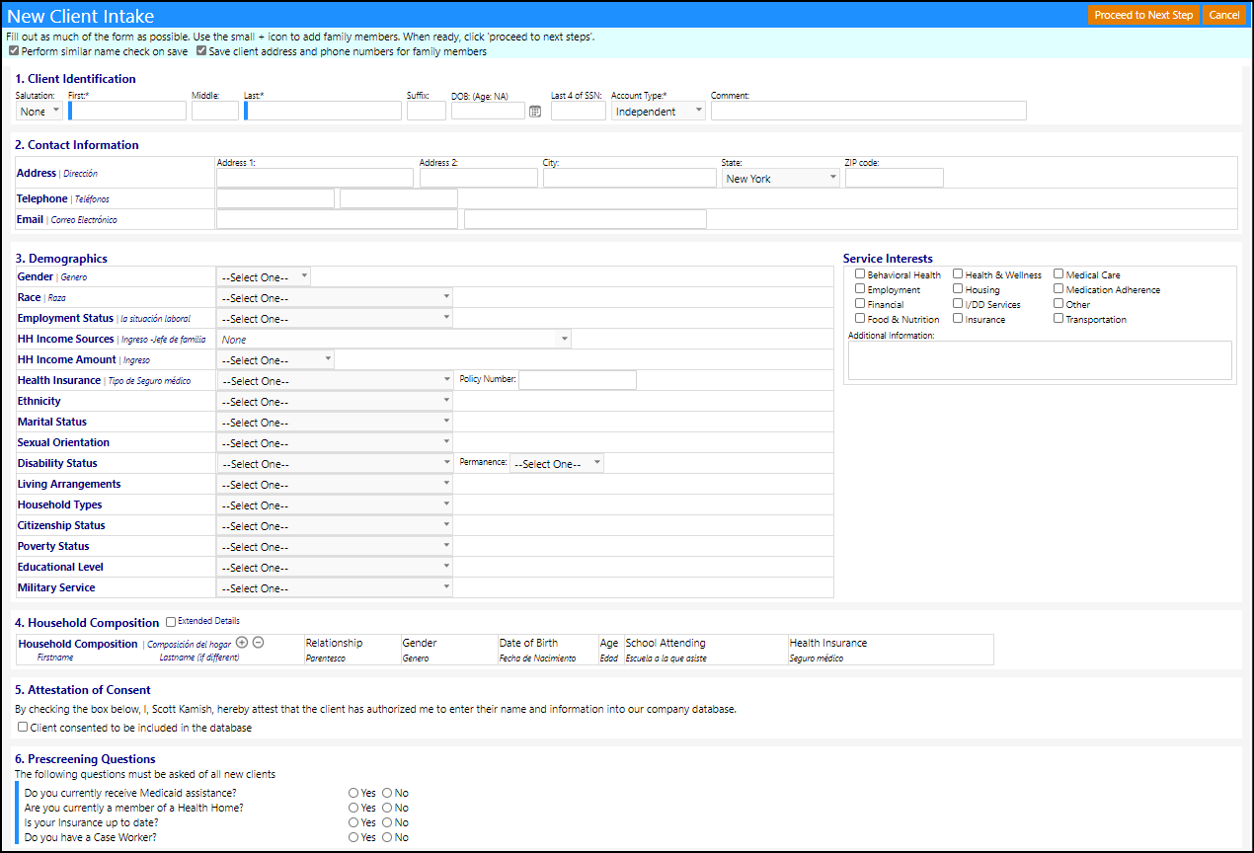The height and width of the screenshot is (853, 1254).
Task: Open the Household Types dropdown
Action: [x=335, y=504]
